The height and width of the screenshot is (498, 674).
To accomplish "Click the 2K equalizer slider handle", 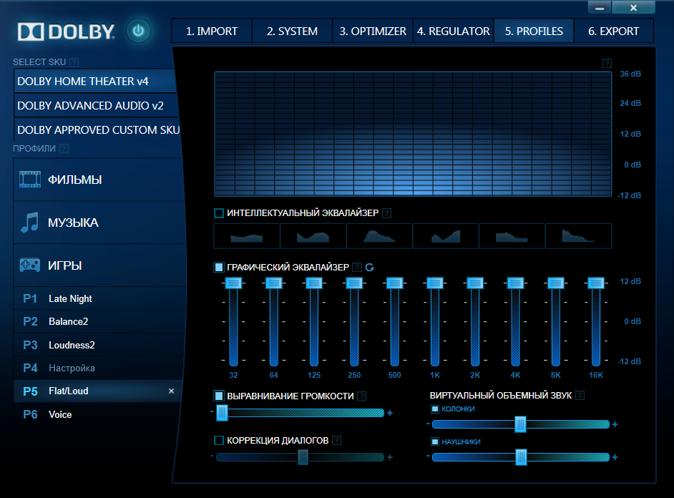I will (x=475, y=283).
